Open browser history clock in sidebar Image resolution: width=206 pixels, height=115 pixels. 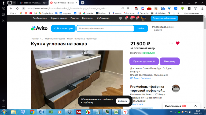click(3, 8)
